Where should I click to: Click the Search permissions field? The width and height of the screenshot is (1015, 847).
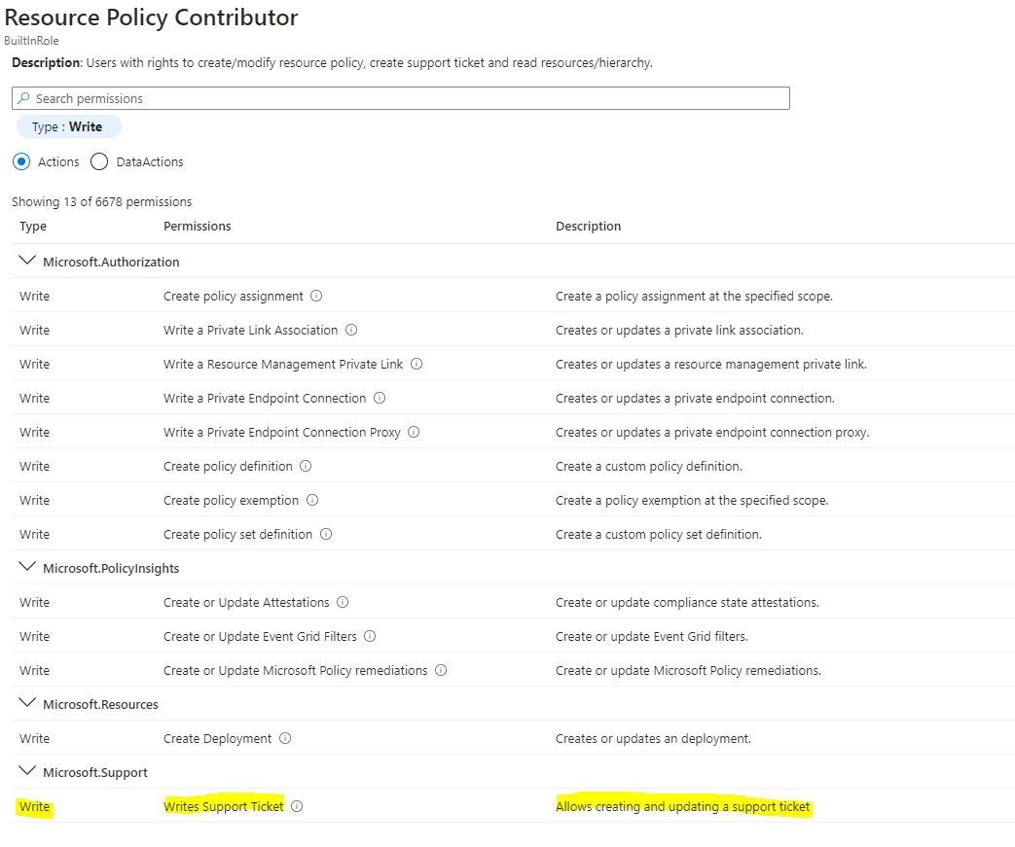pos(401,98)
